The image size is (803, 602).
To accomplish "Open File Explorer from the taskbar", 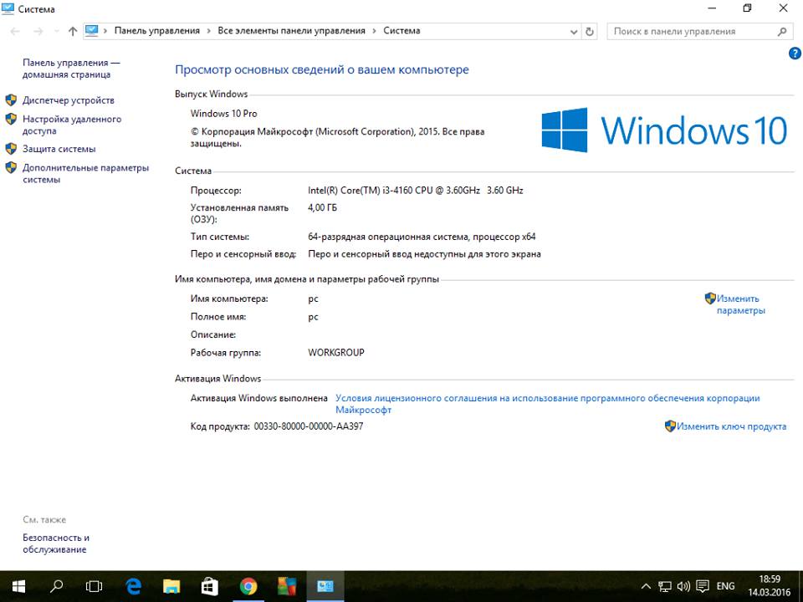I will [x=171, y=586].
